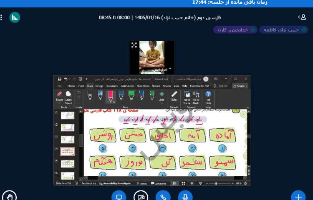
Task: Adjust the zoom slider handle
Action: pos(216,183)
